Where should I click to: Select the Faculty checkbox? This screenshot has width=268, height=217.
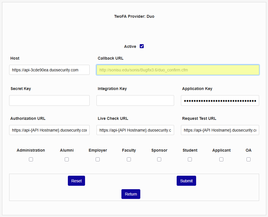click(x=129, y=159)
